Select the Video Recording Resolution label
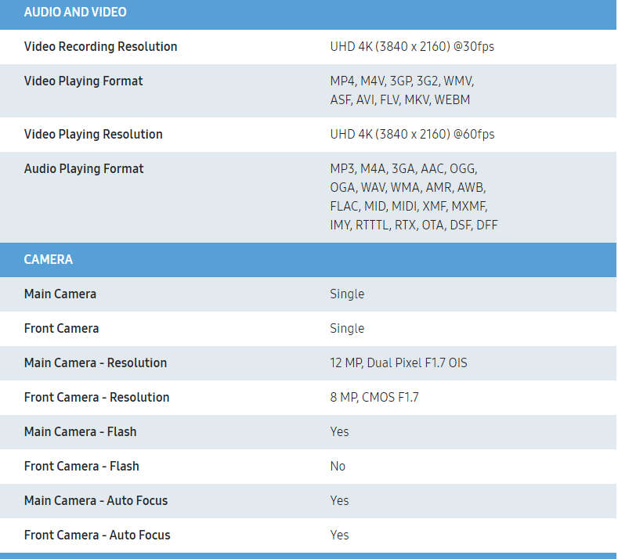This screenshot has width=618, height=559. tap(100, 46)
